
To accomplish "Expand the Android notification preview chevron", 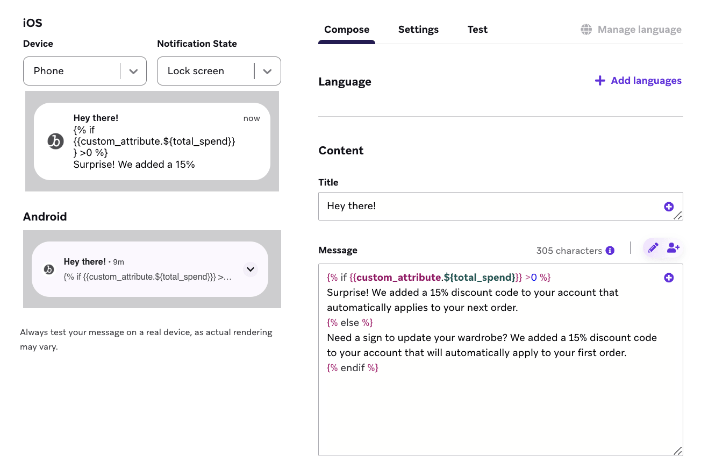I will point(250,269).
